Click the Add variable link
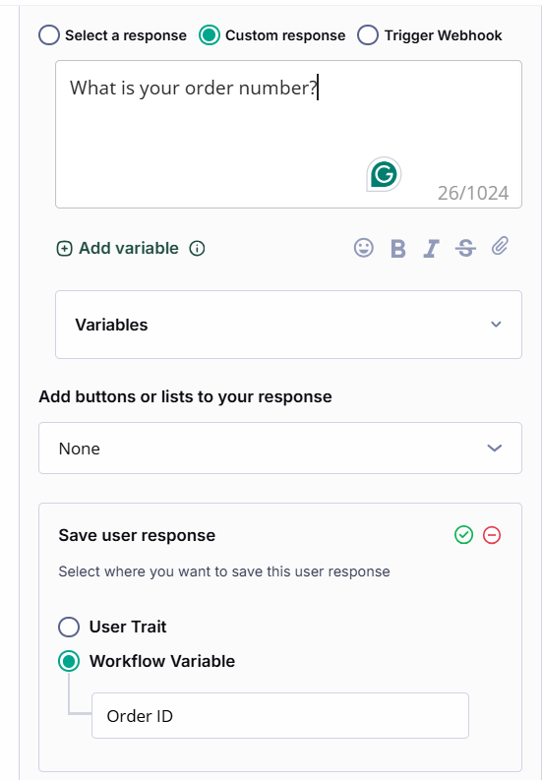 (118, 248)
